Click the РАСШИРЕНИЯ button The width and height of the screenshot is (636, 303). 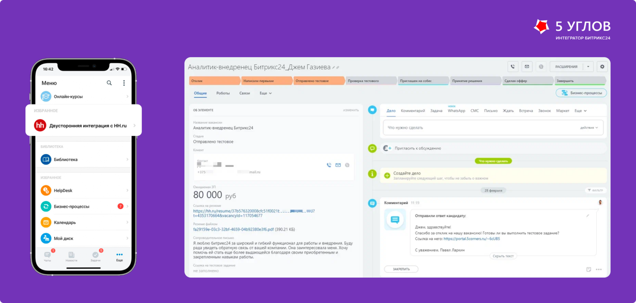click(x=566, y=67)
